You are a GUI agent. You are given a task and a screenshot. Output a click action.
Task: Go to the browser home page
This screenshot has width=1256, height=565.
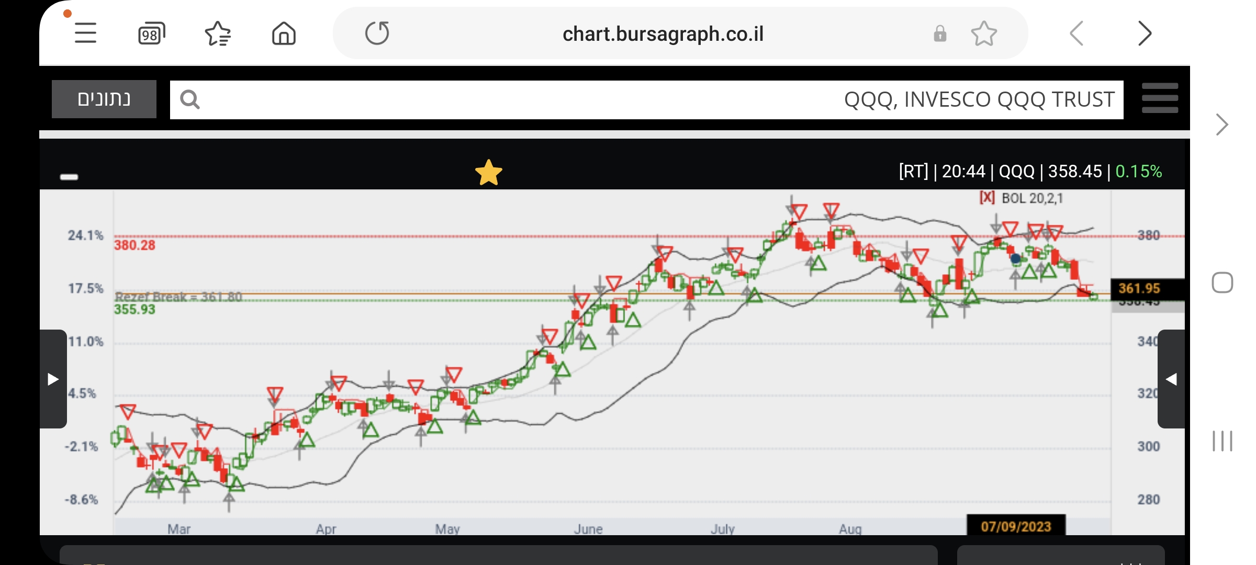pyautogui.click(x=284, y=34)
